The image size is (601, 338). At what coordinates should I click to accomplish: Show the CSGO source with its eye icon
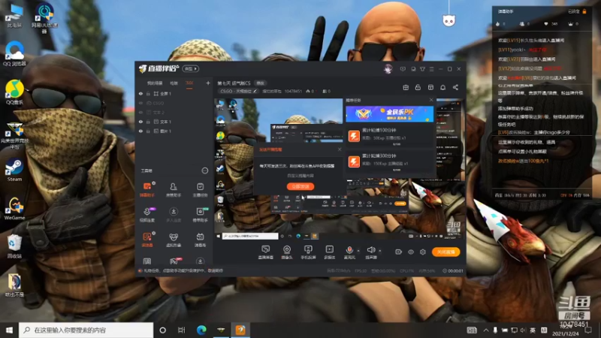(140, 103)
